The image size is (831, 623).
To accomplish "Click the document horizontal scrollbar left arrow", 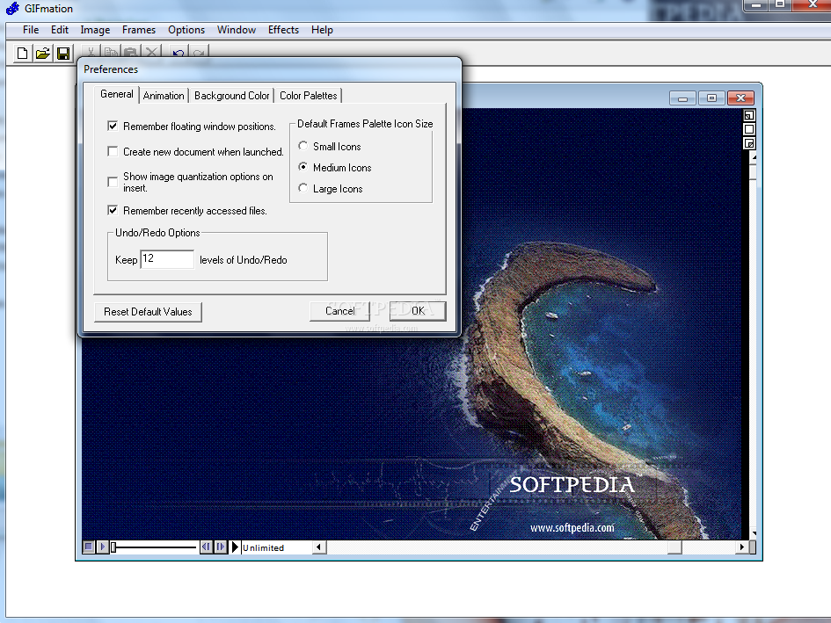I will [x=318, y=547].
